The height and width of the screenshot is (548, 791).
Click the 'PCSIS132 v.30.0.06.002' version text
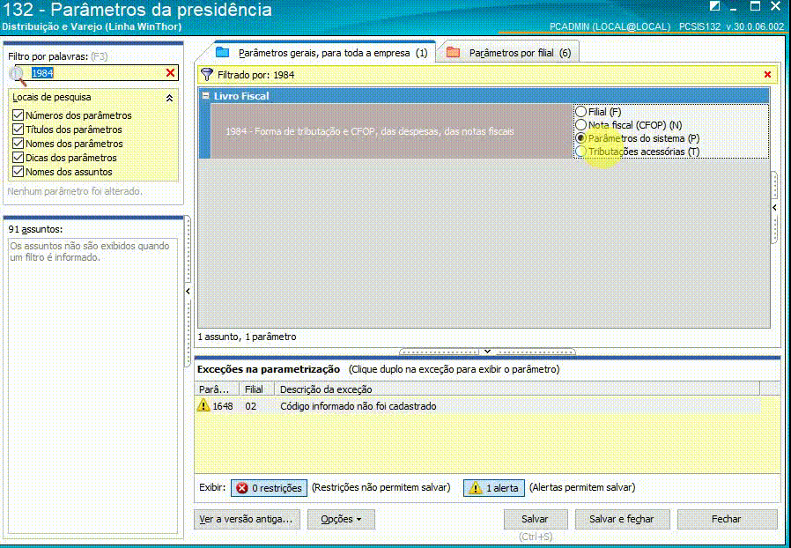[731, 26]
